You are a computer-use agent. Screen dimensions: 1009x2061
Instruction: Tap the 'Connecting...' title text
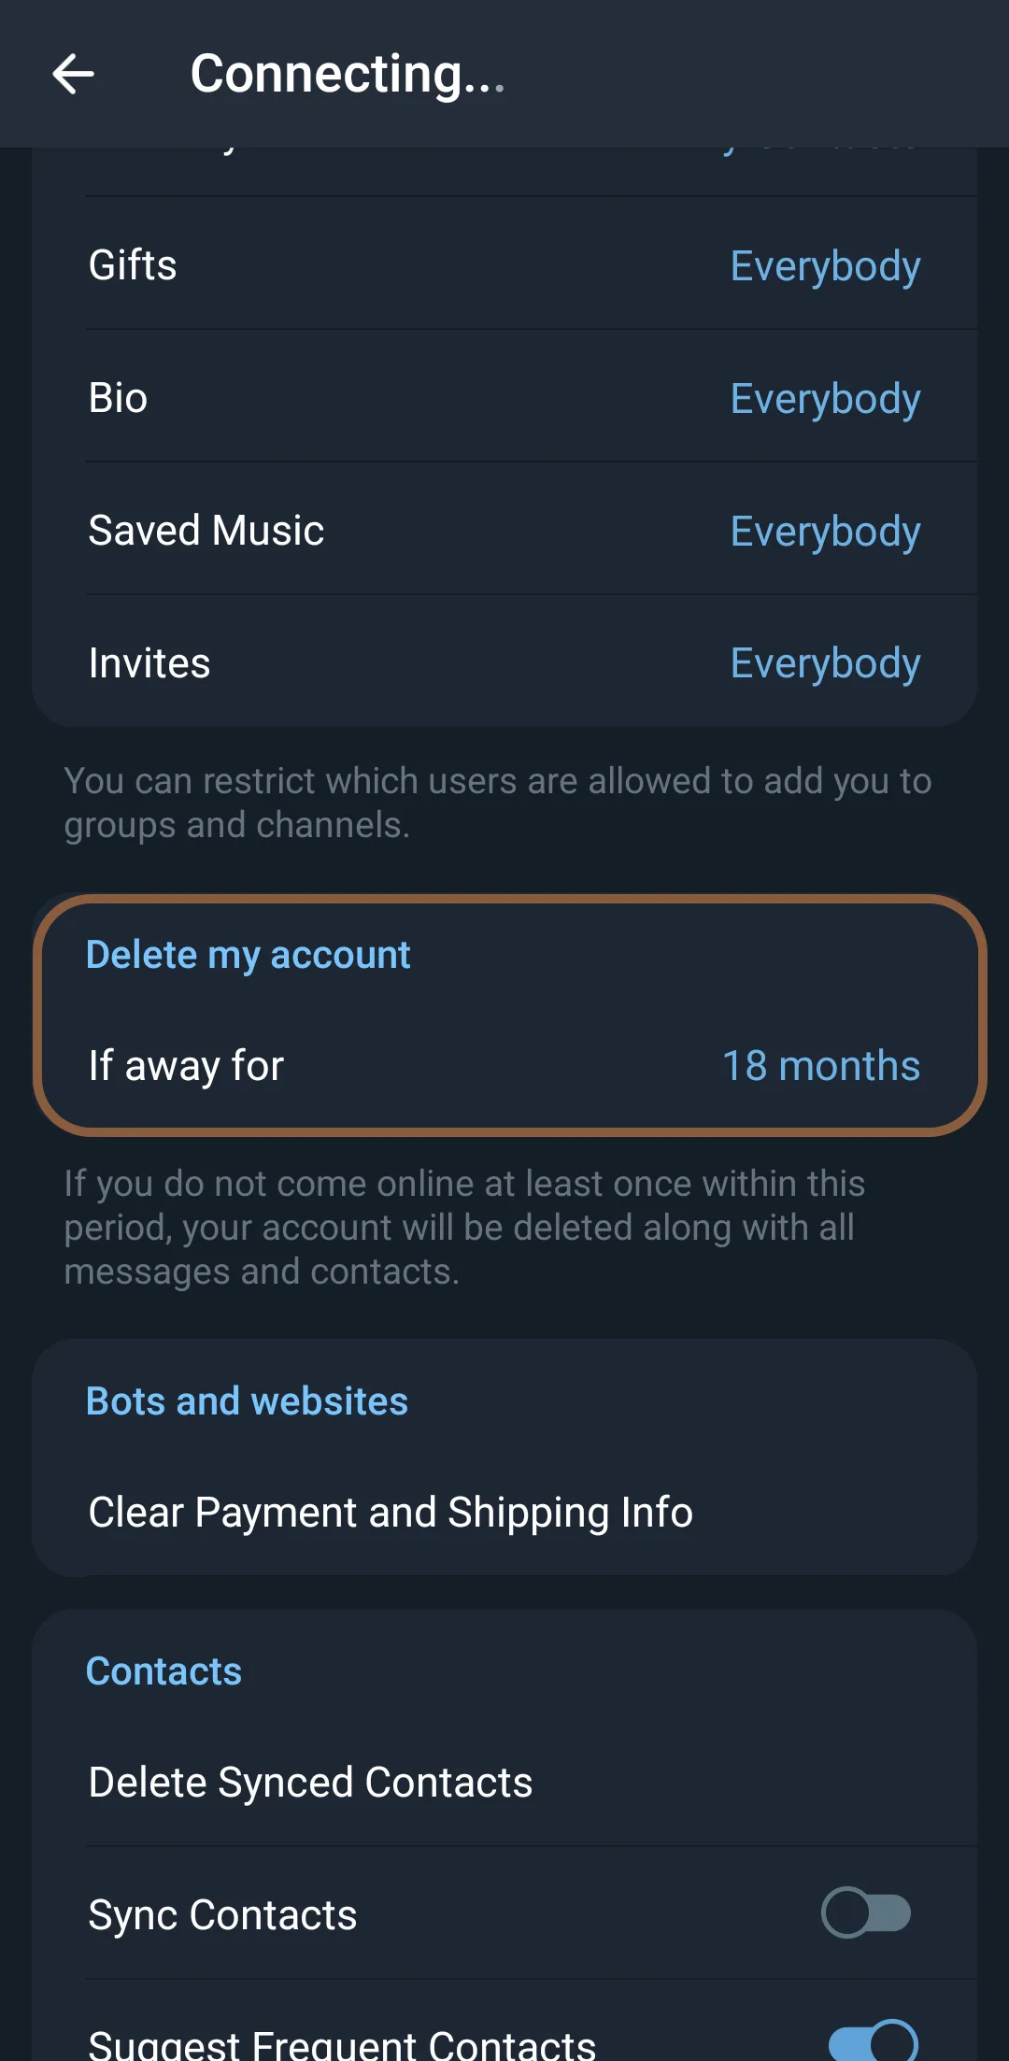(348, 74)
